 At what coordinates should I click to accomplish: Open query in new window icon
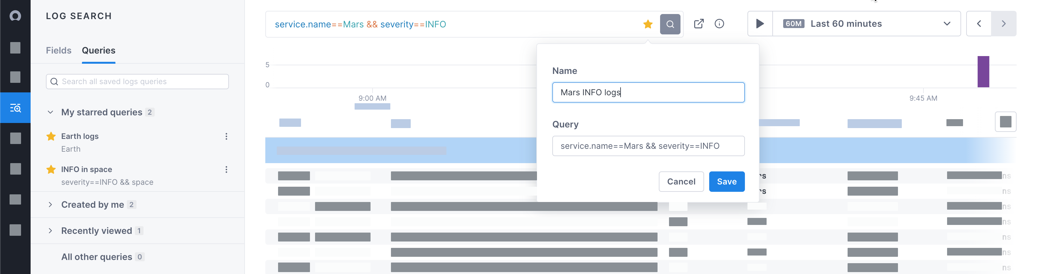coord(698,24)
